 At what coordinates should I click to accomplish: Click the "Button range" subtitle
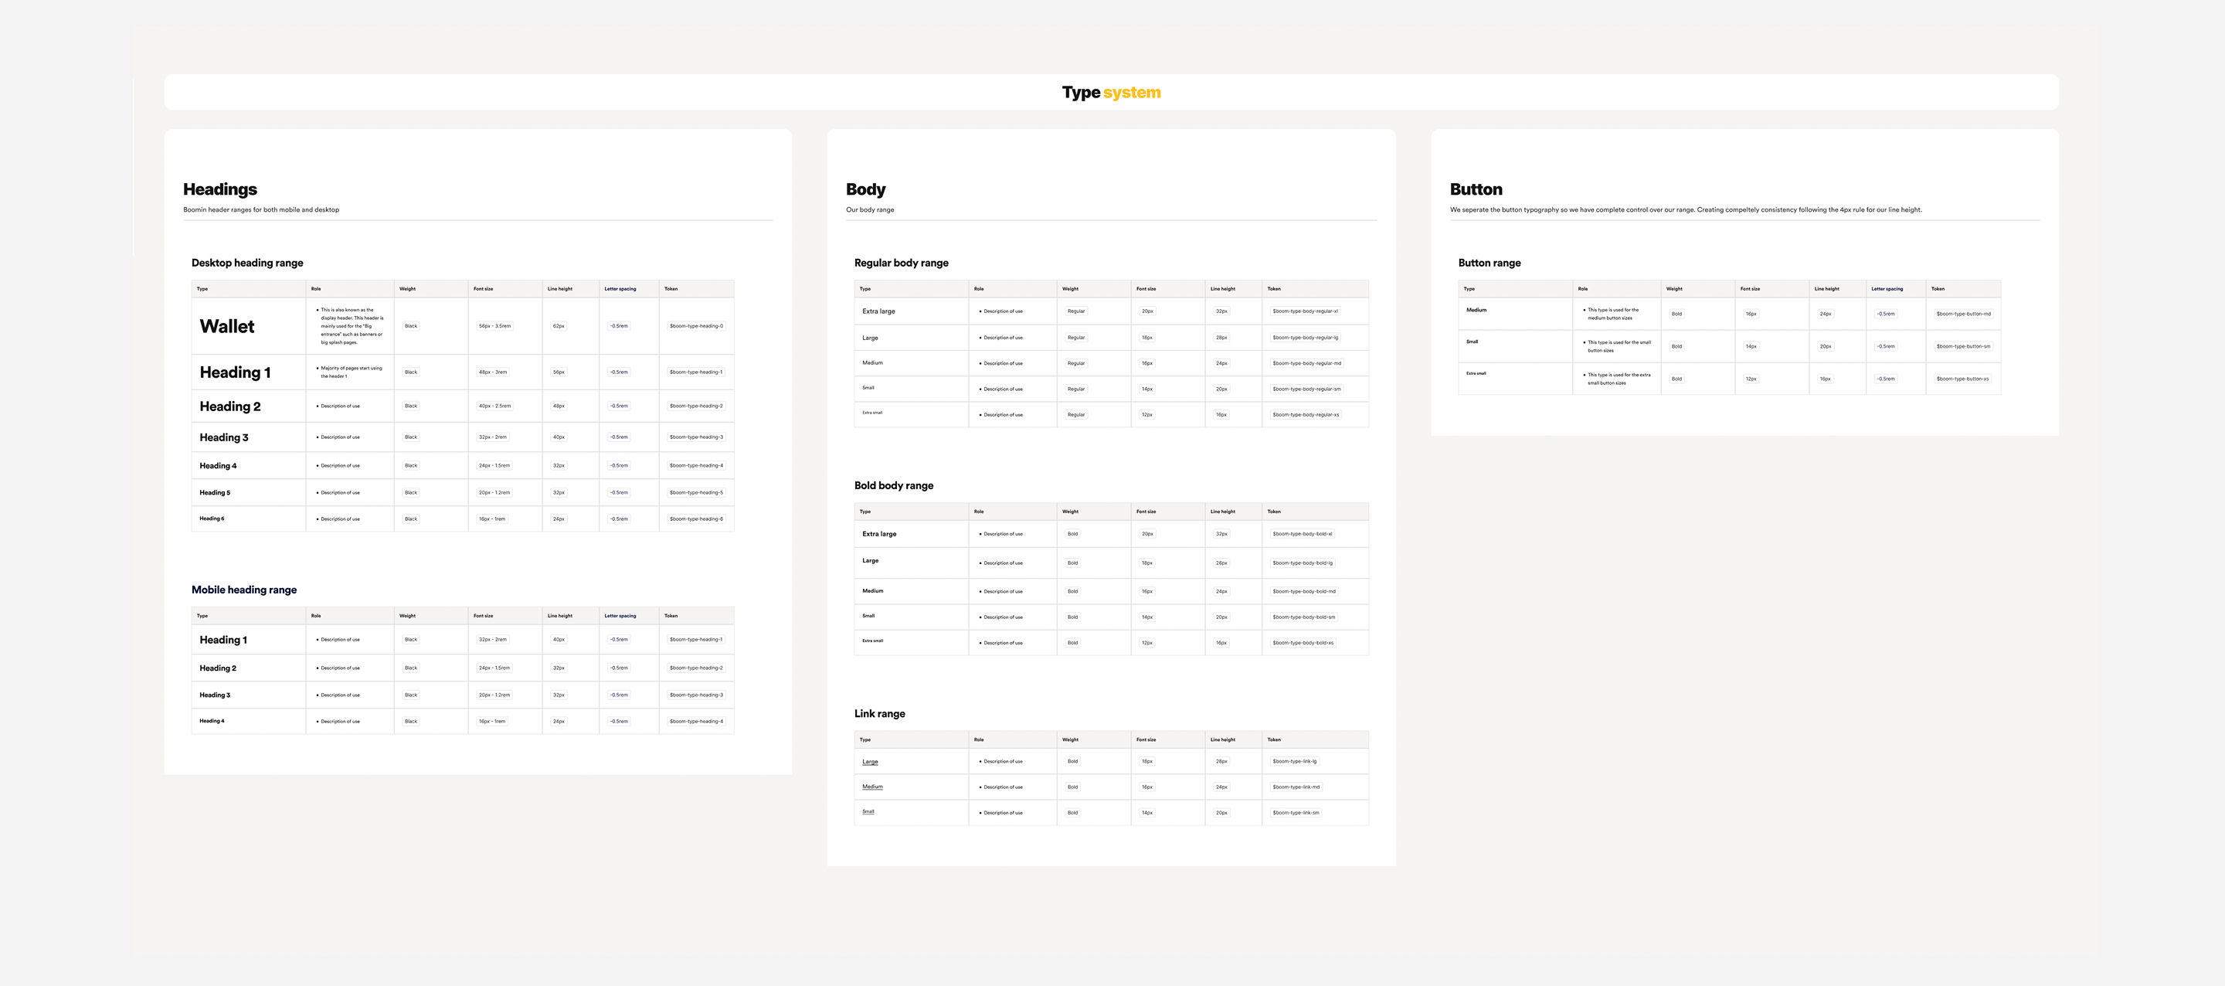(x=1489, y=263)
